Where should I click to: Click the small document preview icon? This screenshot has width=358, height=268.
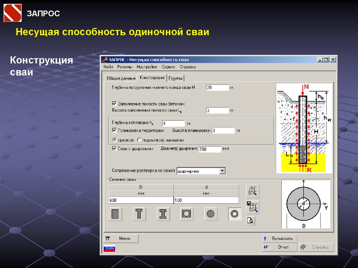tap(250, 221)
